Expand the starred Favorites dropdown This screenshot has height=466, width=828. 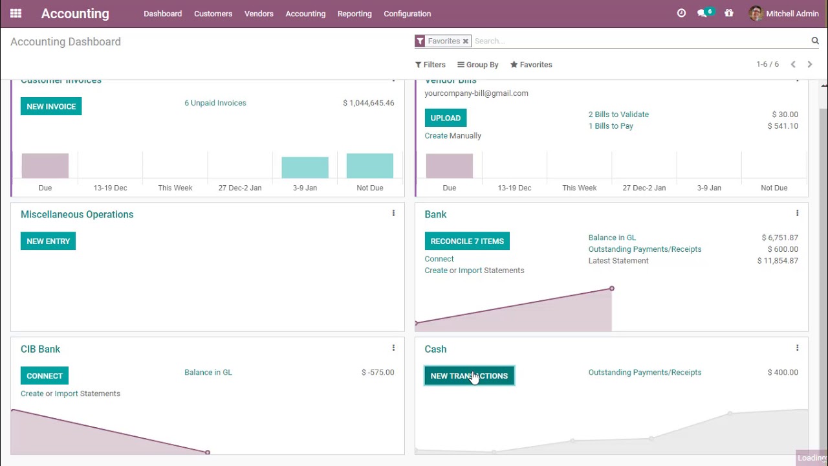pyautogui.click(x=531, y=65)
